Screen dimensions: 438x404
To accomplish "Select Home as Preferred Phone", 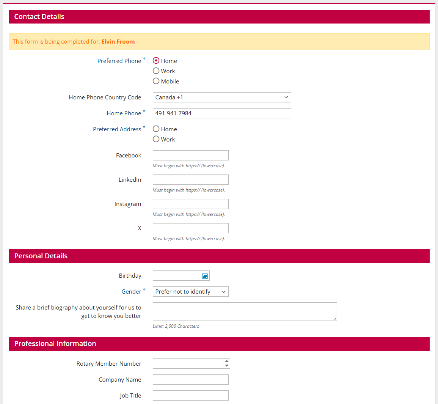I will 156,60.
